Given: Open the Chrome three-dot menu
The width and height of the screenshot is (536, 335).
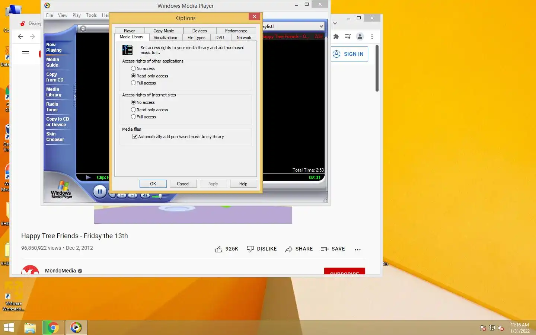Looking at the screenshot, I should [372, 36].
